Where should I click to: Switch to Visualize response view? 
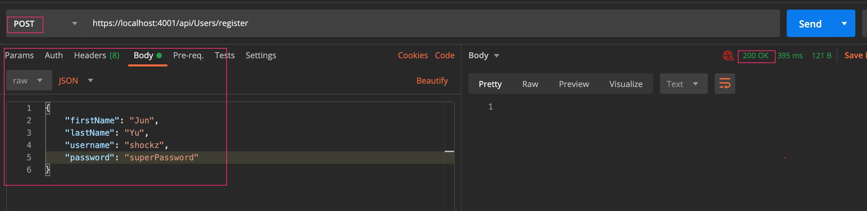[x=626, y=84]
